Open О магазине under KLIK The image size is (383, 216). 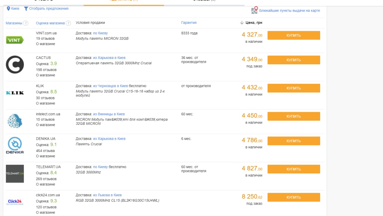click(x=45, y=103)
